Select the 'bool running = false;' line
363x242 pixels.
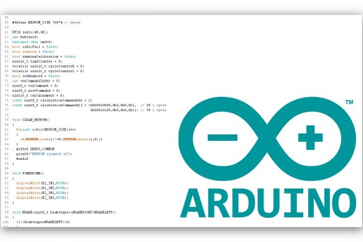(x=33, y=51)
